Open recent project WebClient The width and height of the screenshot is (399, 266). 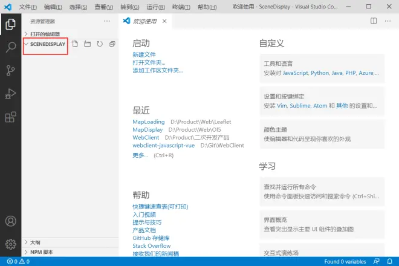click(x=146, y=138)
